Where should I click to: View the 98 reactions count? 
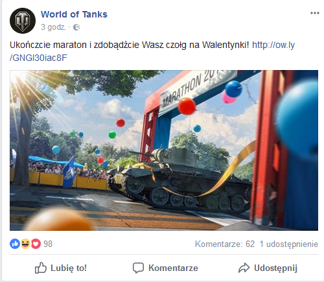[48, 244]
